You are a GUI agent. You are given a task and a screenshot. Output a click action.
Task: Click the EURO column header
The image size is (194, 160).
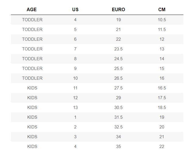coord(119,9)
